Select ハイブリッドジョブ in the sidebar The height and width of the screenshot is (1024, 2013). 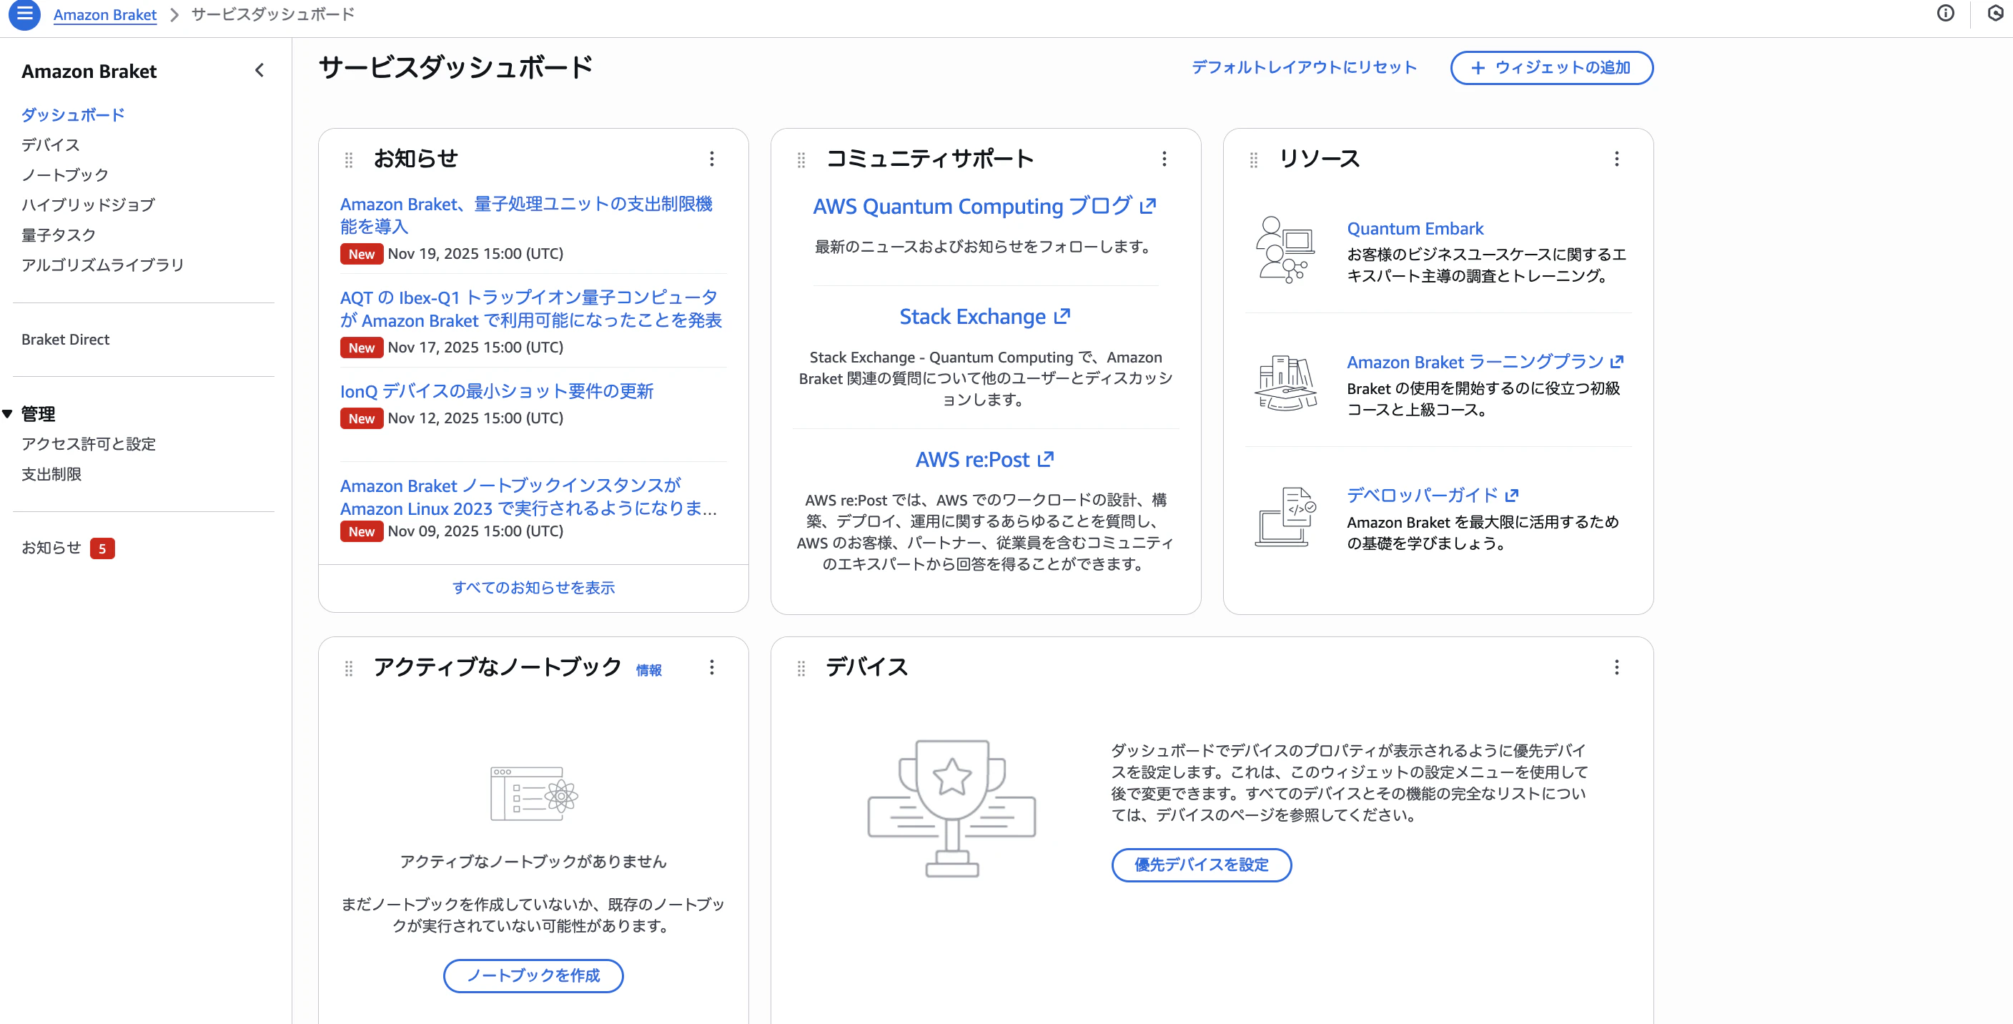pyautogui.click(x=89, y=205)
